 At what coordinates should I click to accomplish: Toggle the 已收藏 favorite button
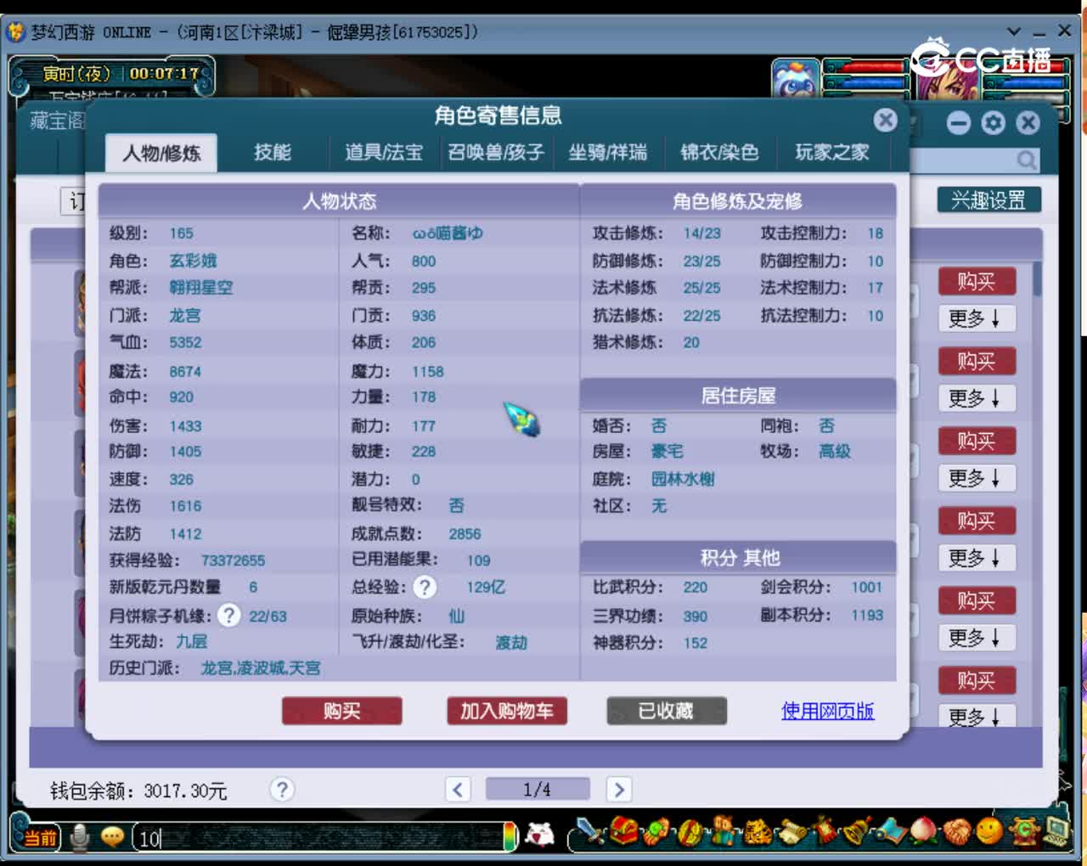[x=667, y=711]
